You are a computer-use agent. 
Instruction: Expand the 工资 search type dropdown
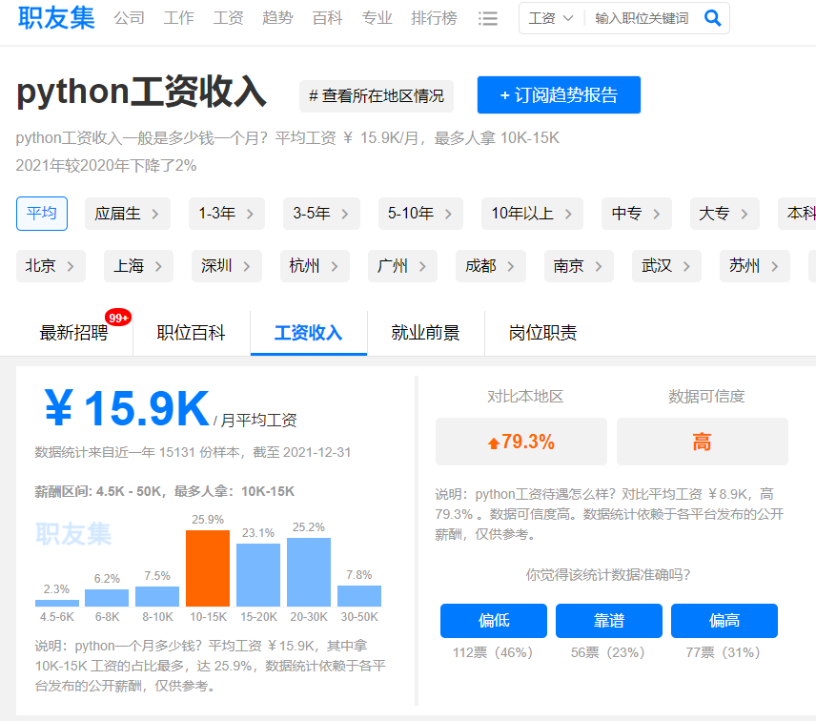(x=552, y=18)
